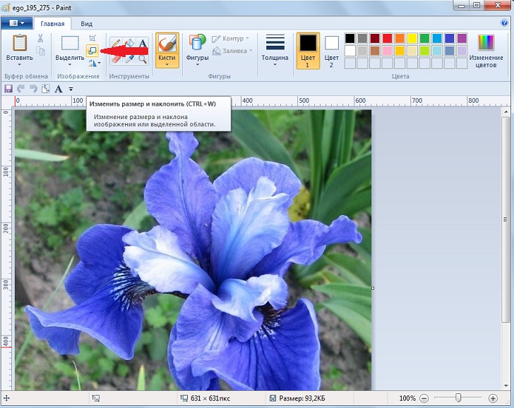
Task: Save using the quick access floppy icon
Action: (x=8, y=89)
